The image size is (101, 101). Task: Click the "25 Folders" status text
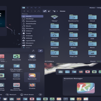(49, 61)
